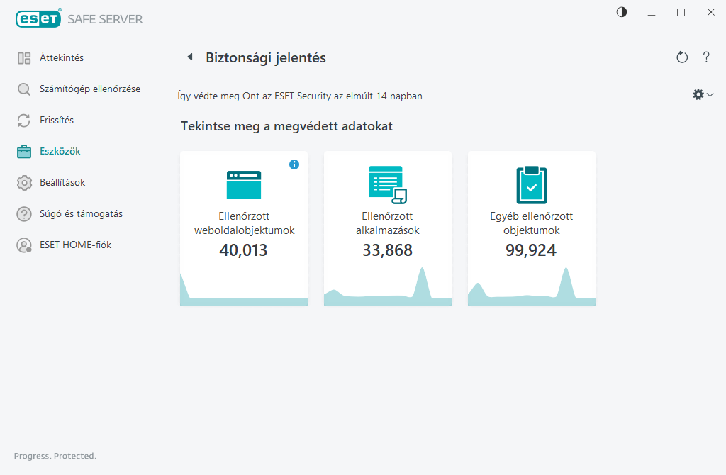Screen dimensions: 726x475
Task: Click the Progress. Protected. tagline
Action: click(x=55, y=456)
